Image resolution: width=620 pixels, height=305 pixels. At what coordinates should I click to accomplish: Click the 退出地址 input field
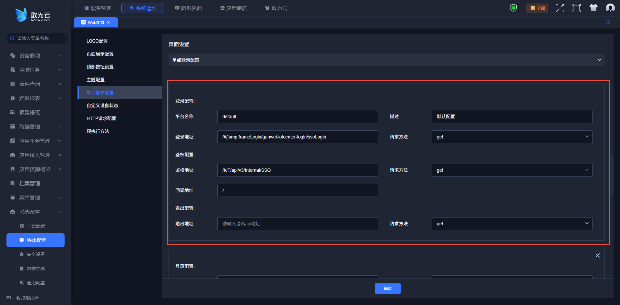click(297, 224)
